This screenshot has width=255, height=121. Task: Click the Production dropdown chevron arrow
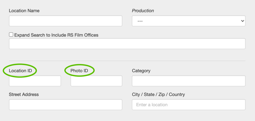pos(242,21)
